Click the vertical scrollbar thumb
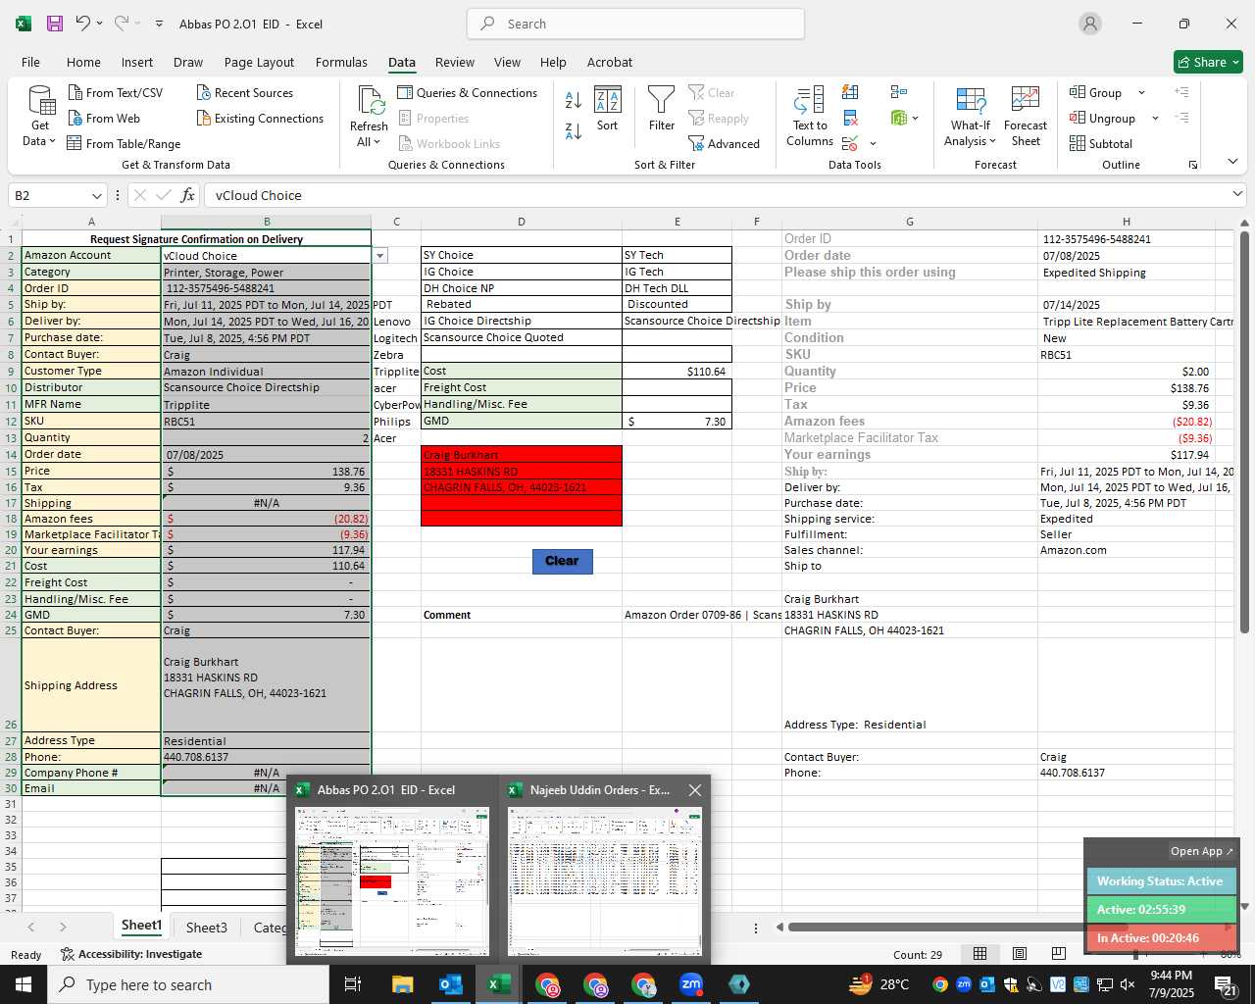The image size is (1255, 1004). point(1244,431)
